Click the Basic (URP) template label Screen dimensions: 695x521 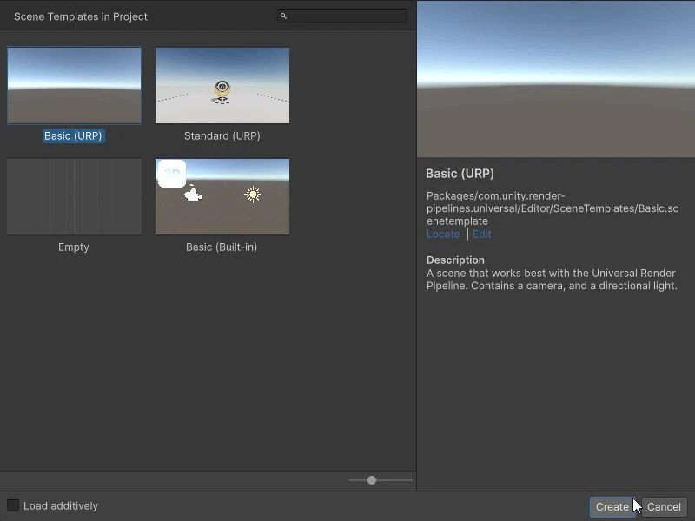pyautogui.click(x=74, y=136)
